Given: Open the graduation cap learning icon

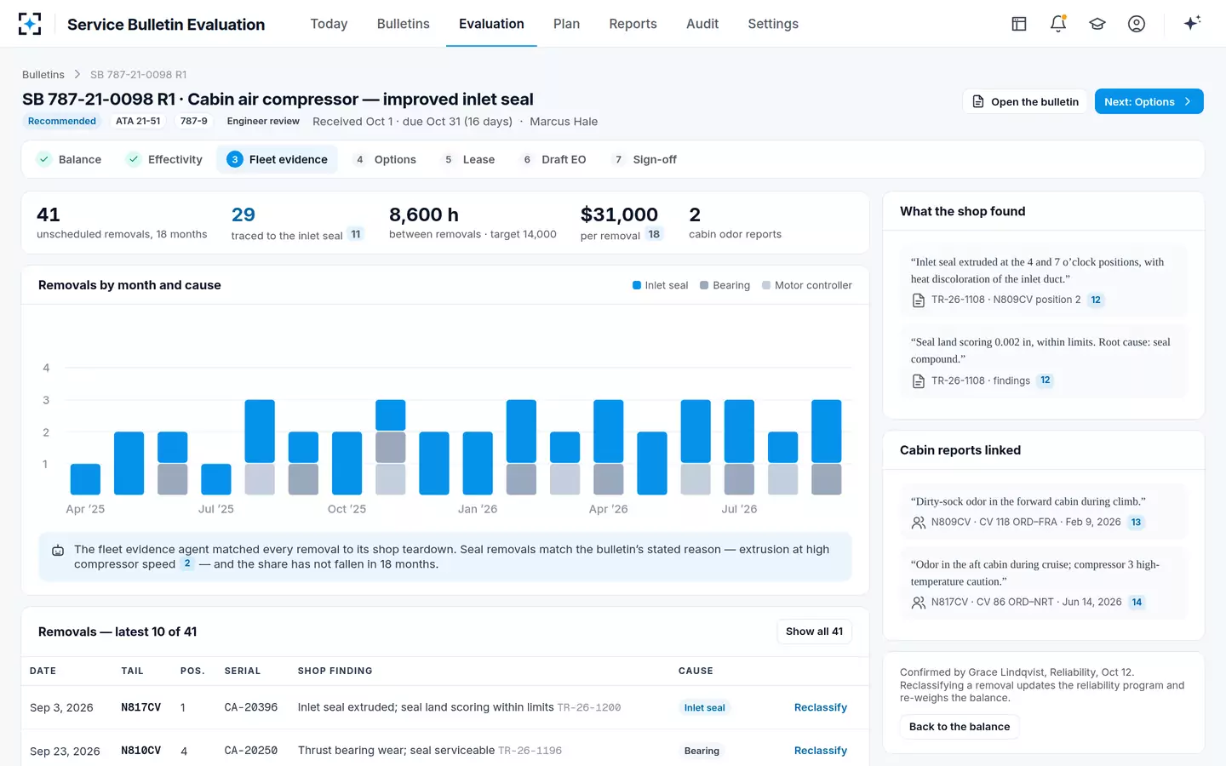Looking at the screenshot, I should [x=1097, y=24].
